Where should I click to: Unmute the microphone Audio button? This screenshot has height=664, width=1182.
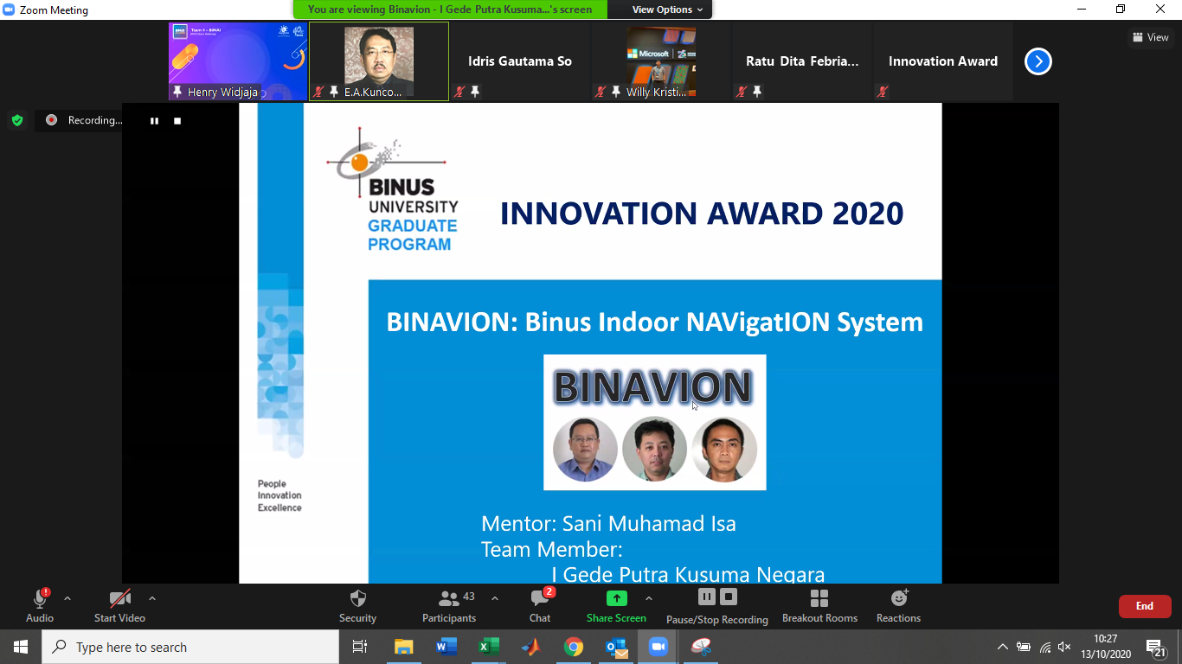click(40, 605)
